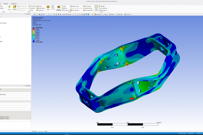The image size is (203, 135).
Task: Insert a Chart
Action: [31, 10]
